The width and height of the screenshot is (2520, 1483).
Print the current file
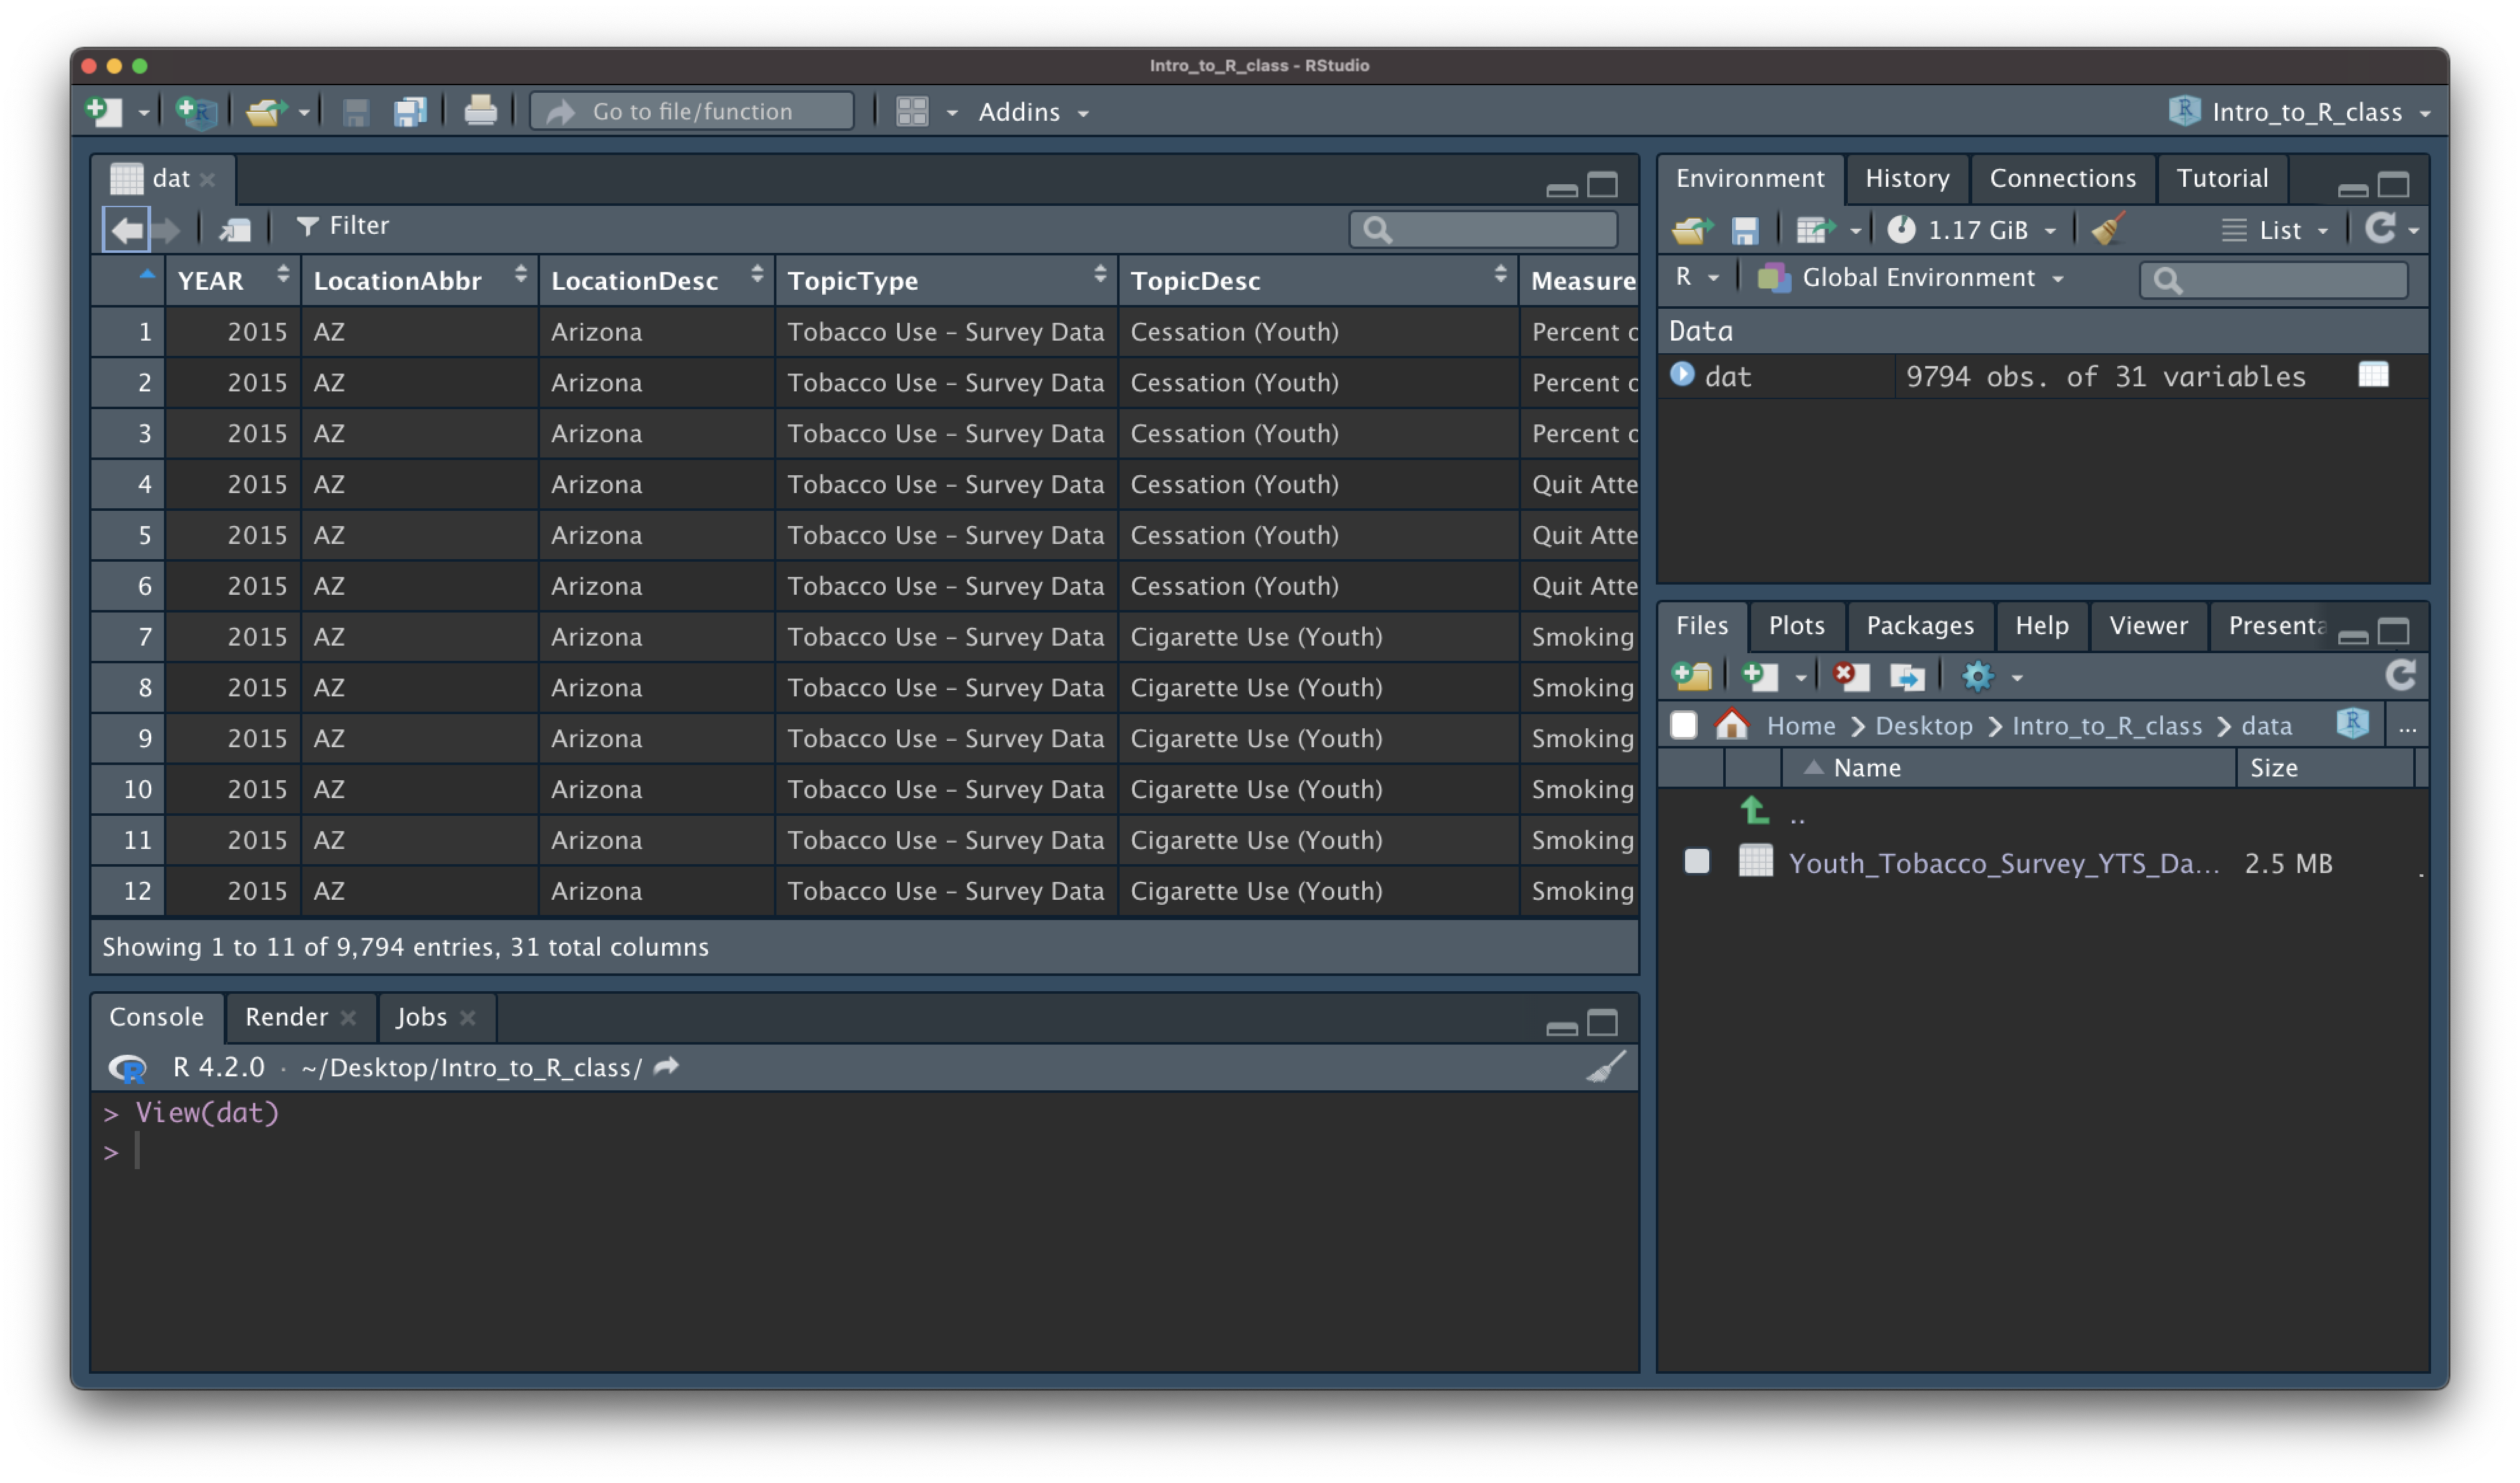click(480, 111)
